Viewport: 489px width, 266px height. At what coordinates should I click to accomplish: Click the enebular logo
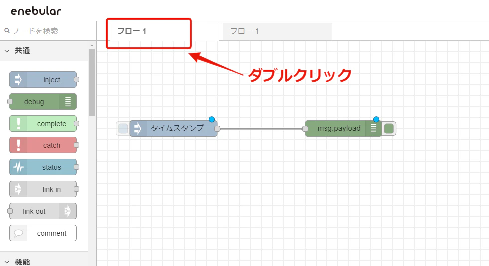[x=36, y=11]
